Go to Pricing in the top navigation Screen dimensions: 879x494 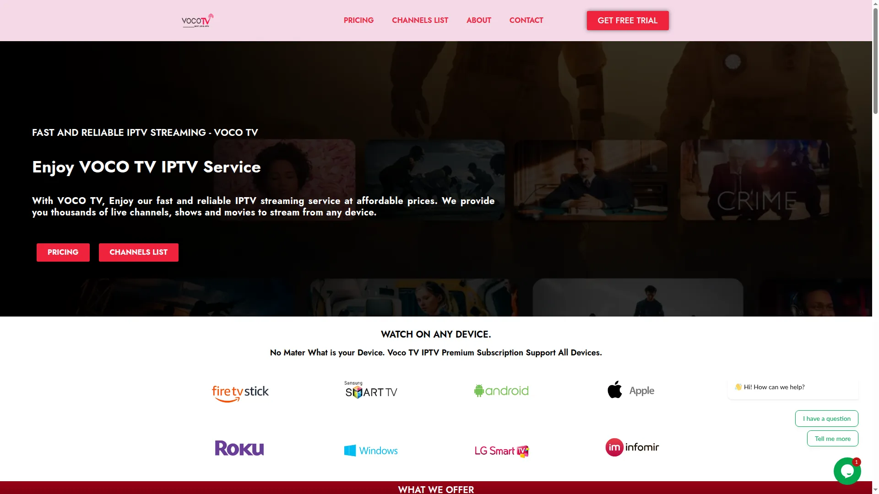pos(358,20)
